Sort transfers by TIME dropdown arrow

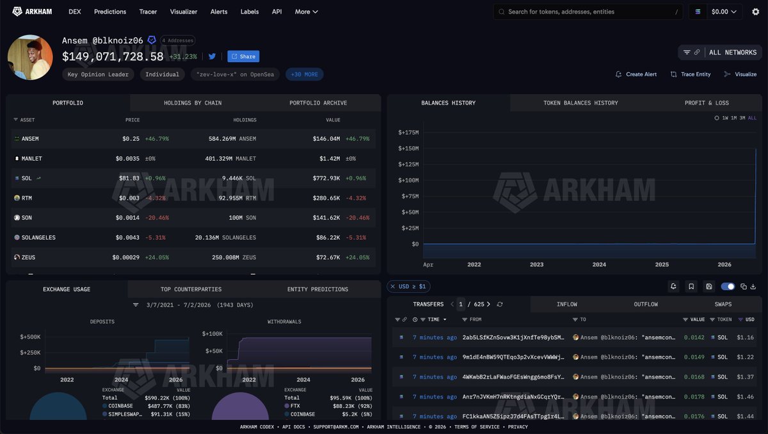[445, 319]
